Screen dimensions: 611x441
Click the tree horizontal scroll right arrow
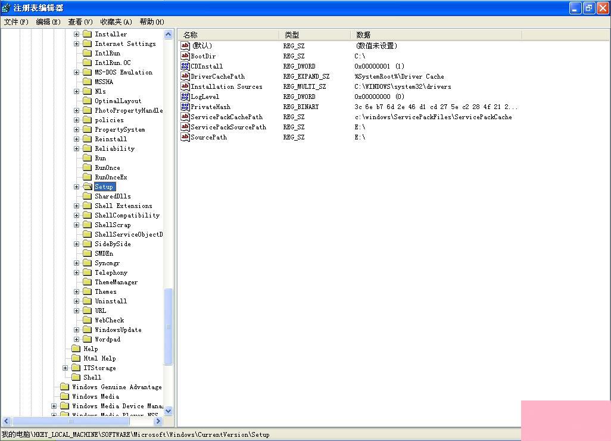pos(158,421)
